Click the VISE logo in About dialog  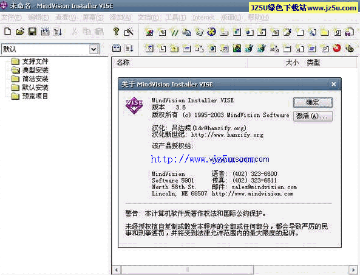[134, 106]
